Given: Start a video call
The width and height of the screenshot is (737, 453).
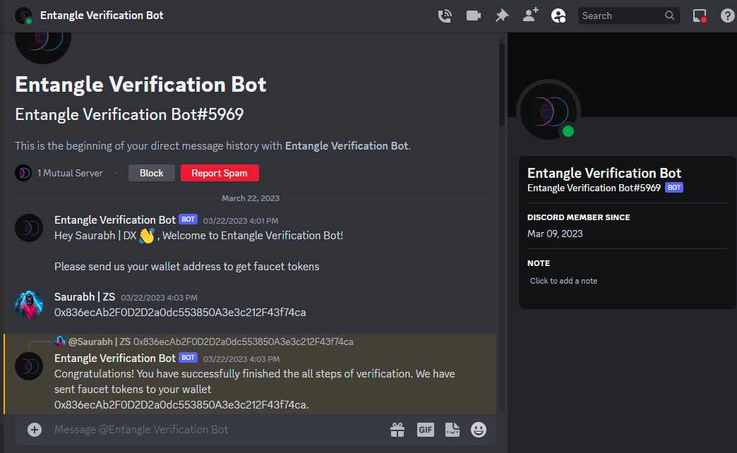Looking at the screenshot, I should pos(473,16).
